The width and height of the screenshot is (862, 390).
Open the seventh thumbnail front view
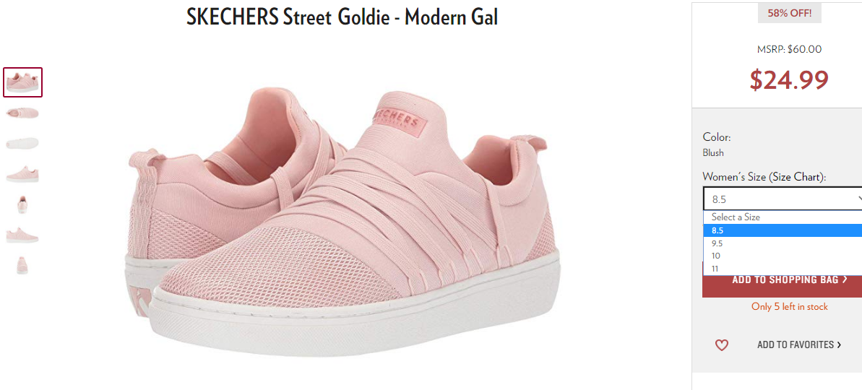[22, 265]
